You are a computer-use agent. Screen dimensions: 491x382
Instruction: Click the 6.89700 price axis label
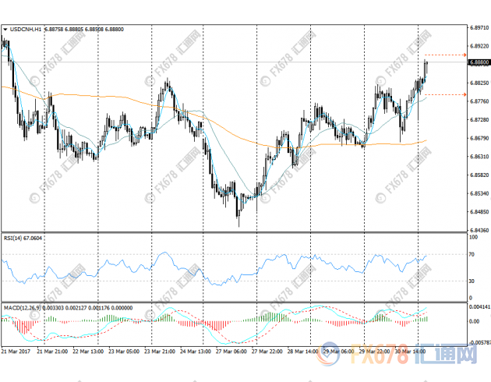pos(479,27)
